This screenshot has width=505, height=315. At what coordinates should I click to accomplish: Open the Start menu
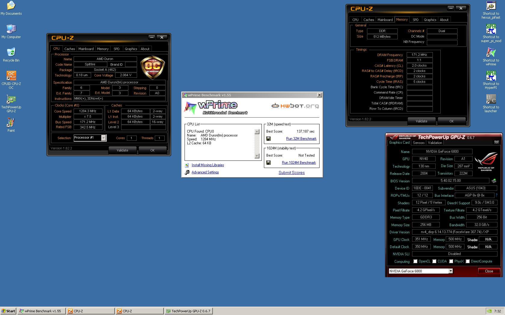[8, 311]
